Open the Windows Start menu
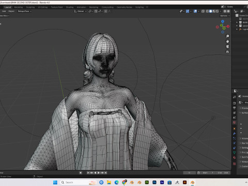 pos(55,182)
